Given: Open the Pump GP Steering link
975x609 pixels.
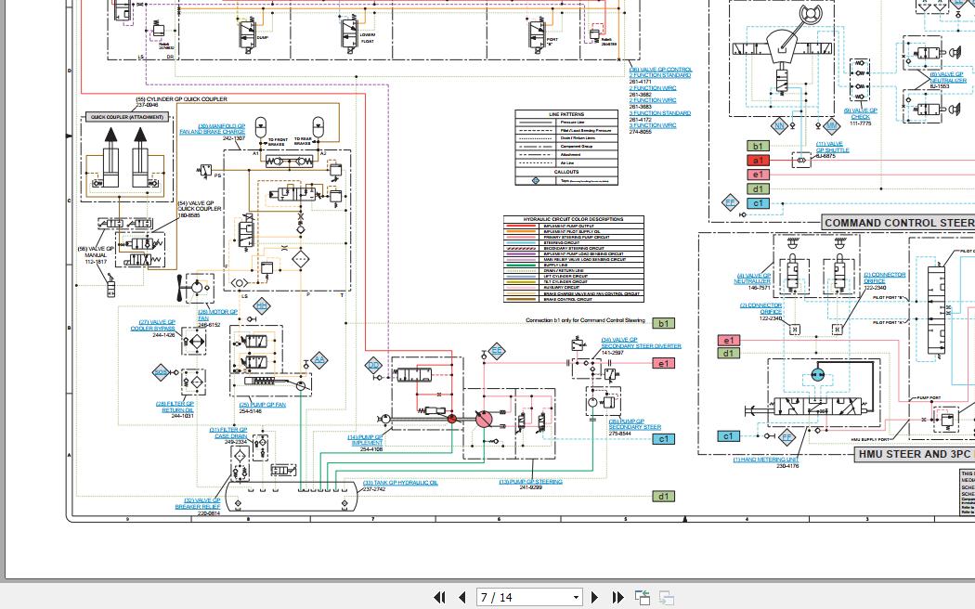Looking at the screenshot, I should click(x=530, y=482).
